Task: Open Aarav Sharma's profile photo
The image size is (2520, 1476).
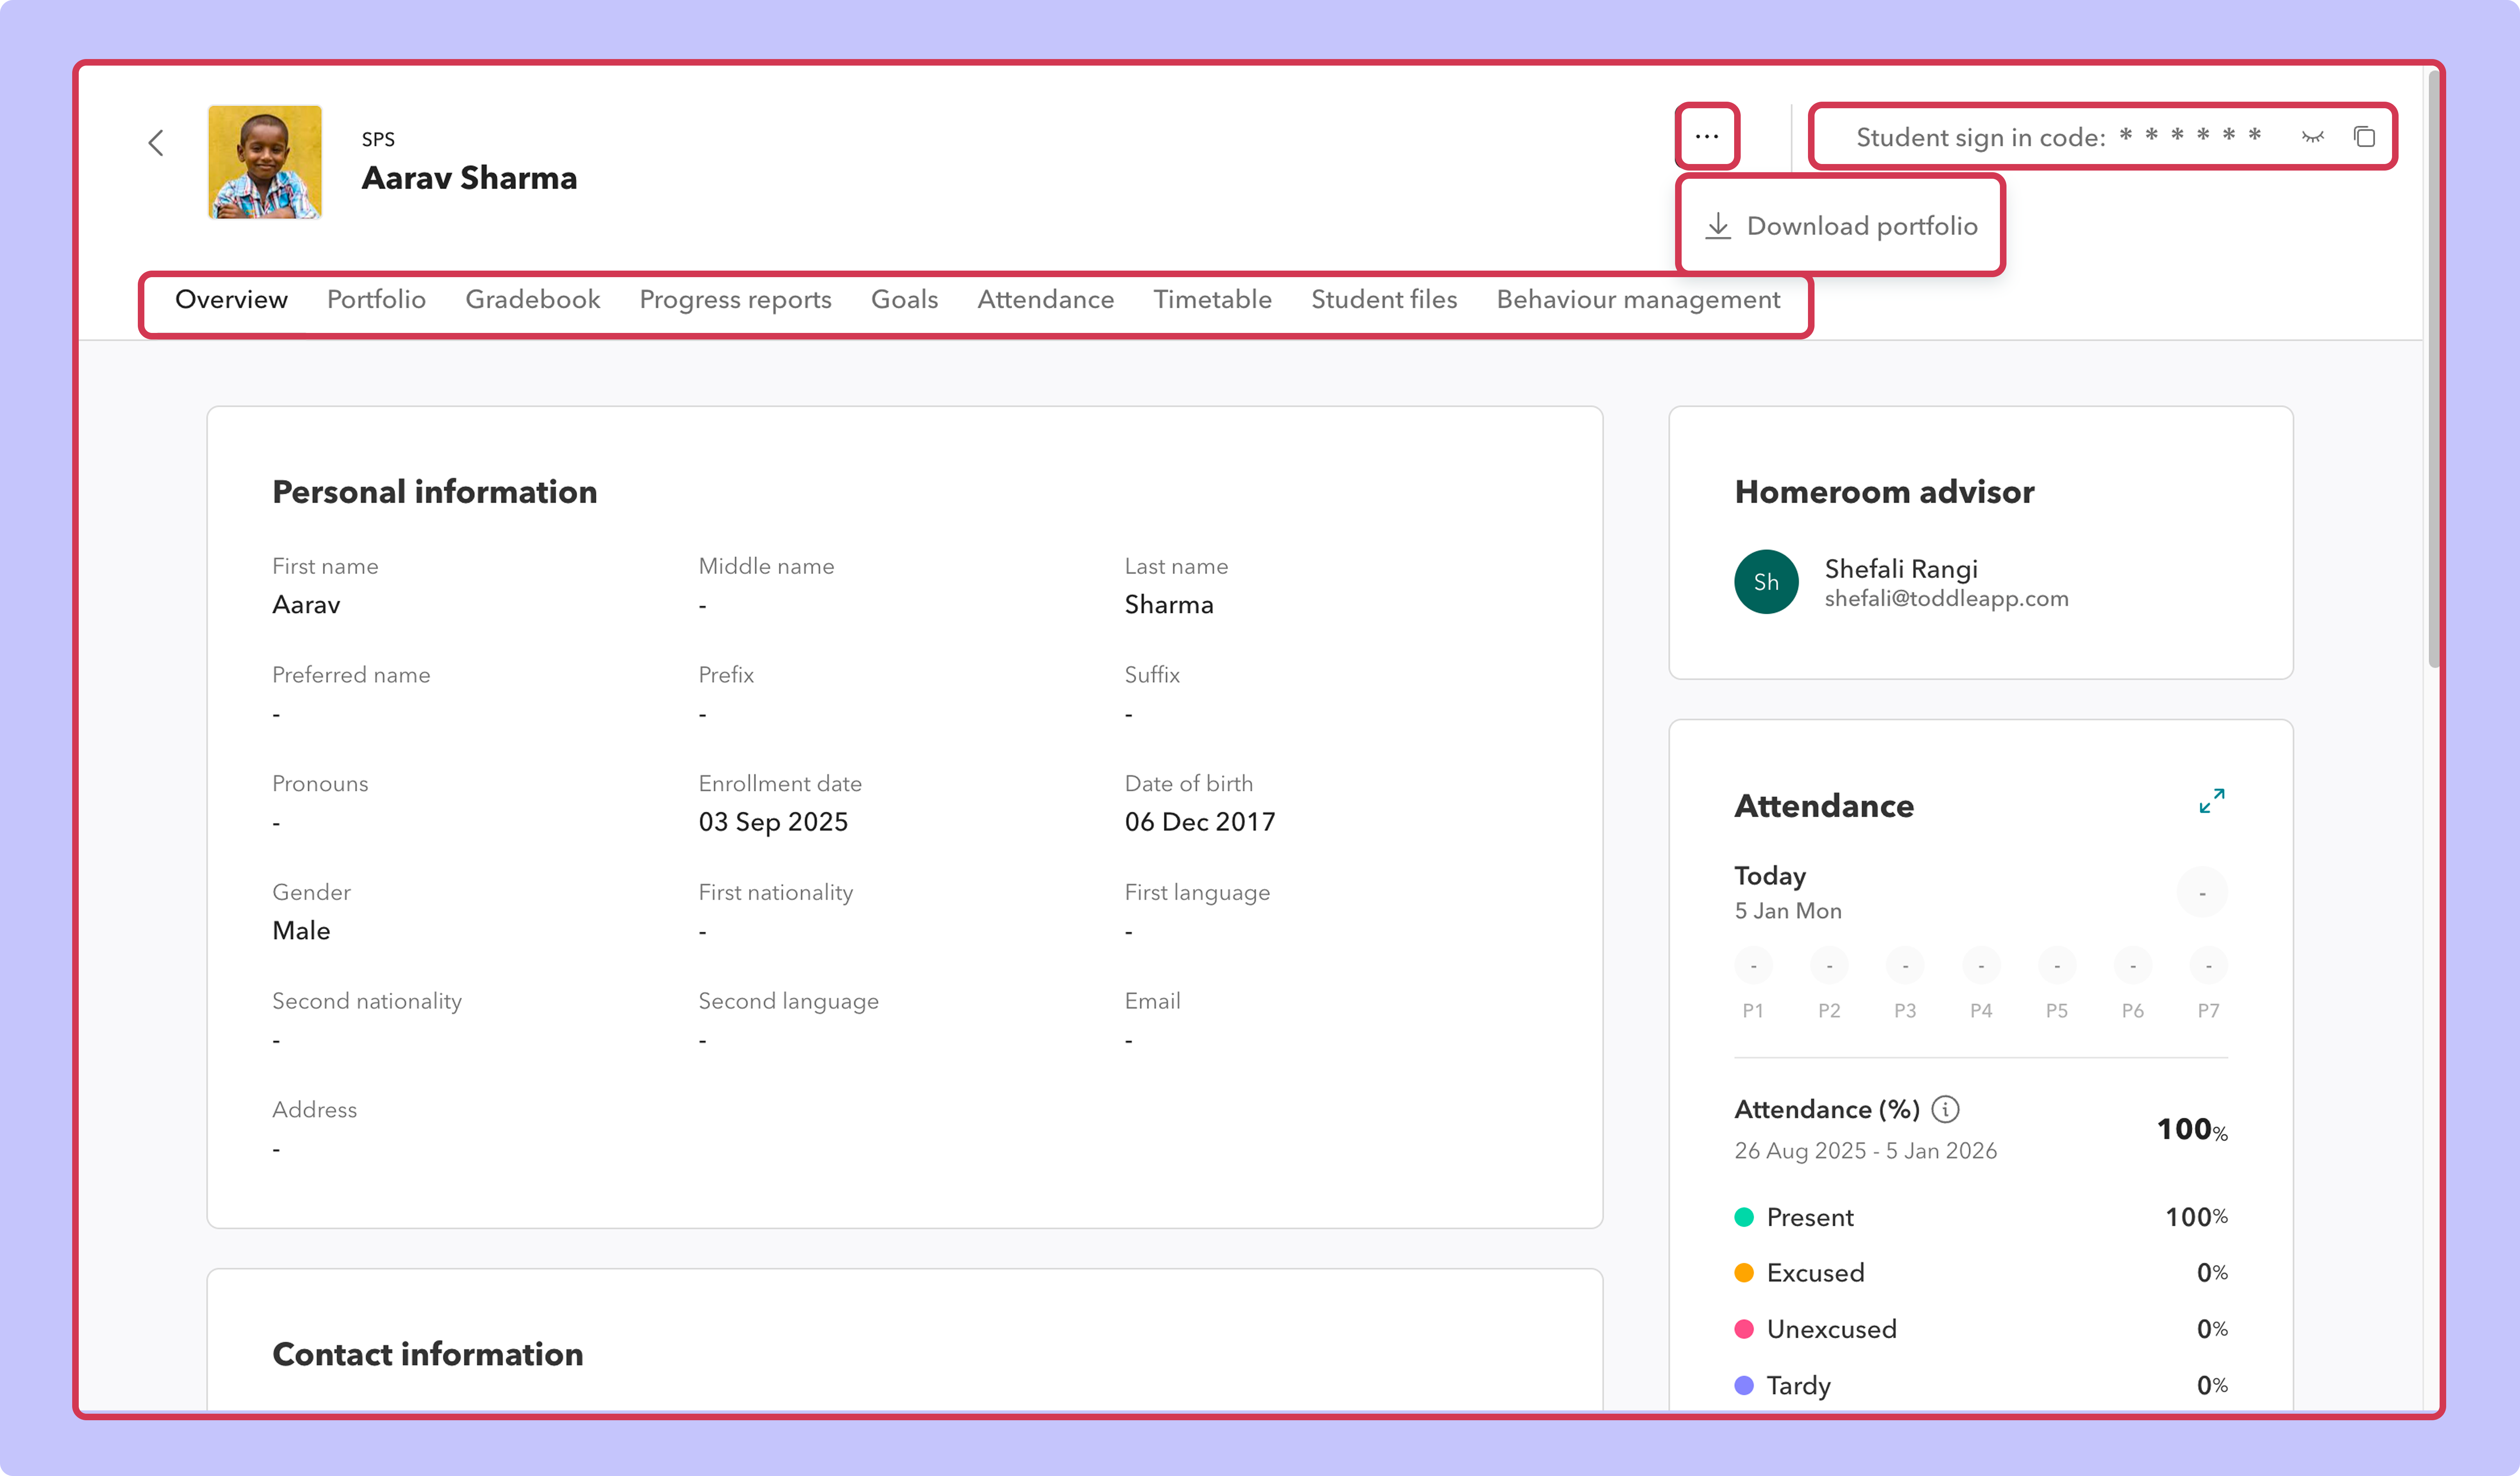Action: coord(265,162)
